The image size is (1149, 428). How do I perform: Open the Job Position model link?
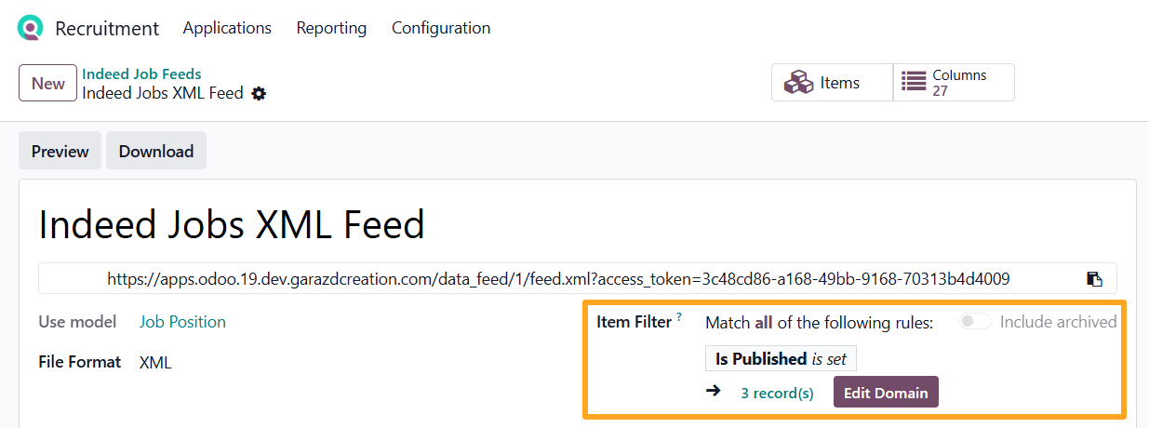click(x=182, y=322)
